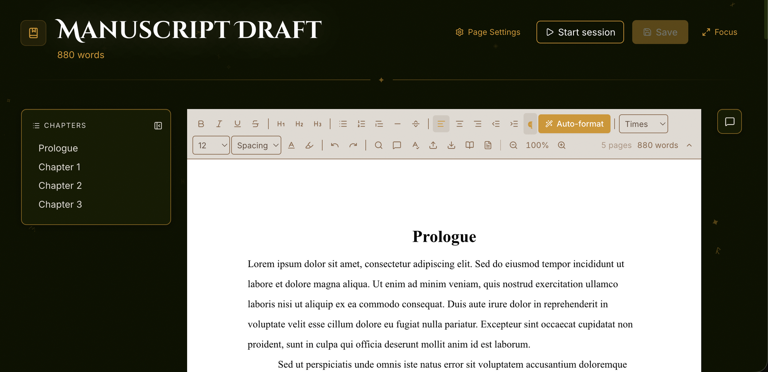Align text to the right

(x=478, y=124)
